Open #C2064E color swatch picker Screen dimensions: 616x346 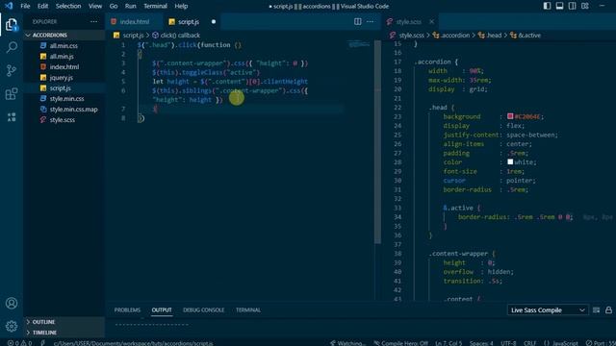coord(510,116)
